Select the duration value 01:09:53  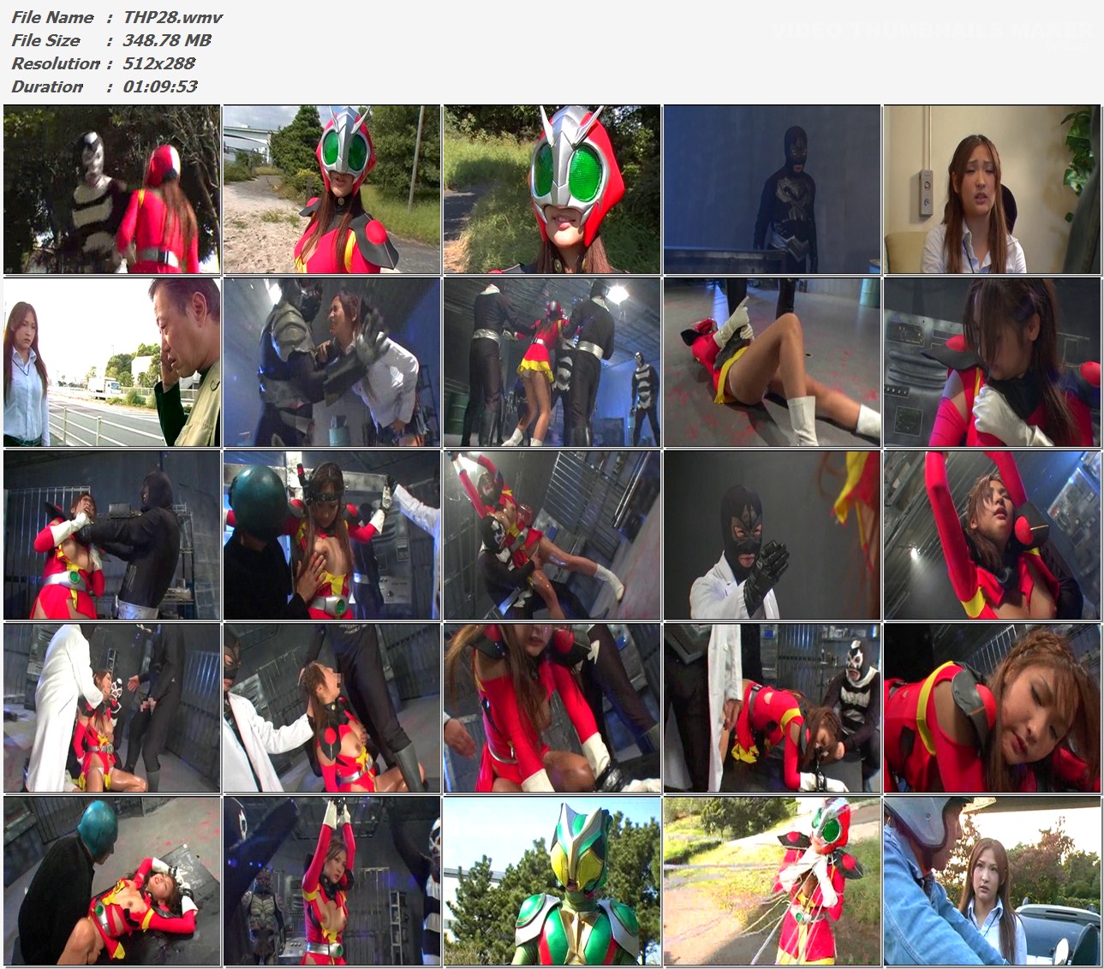(x=160, y=86)
